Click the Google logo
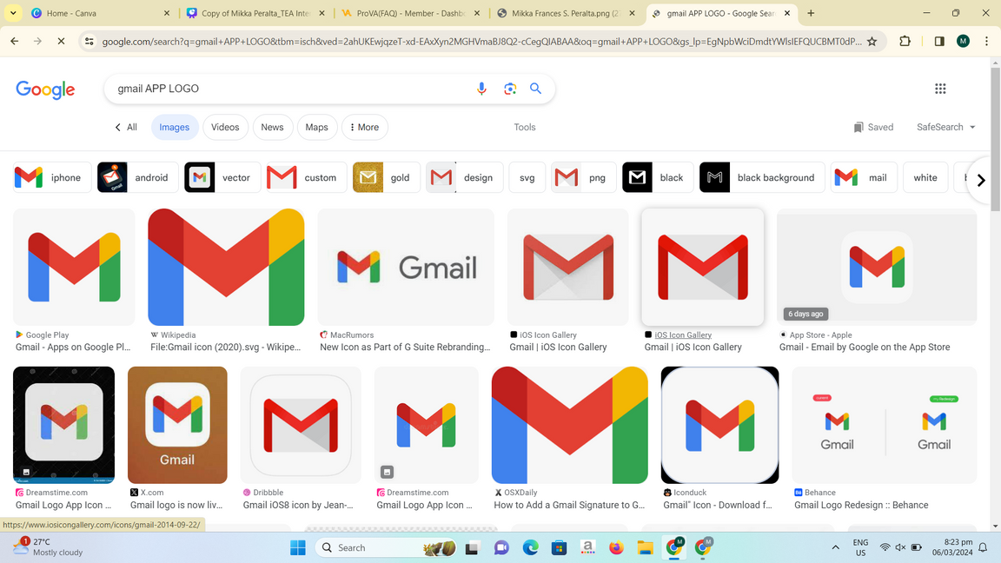 tap(45, 89)
